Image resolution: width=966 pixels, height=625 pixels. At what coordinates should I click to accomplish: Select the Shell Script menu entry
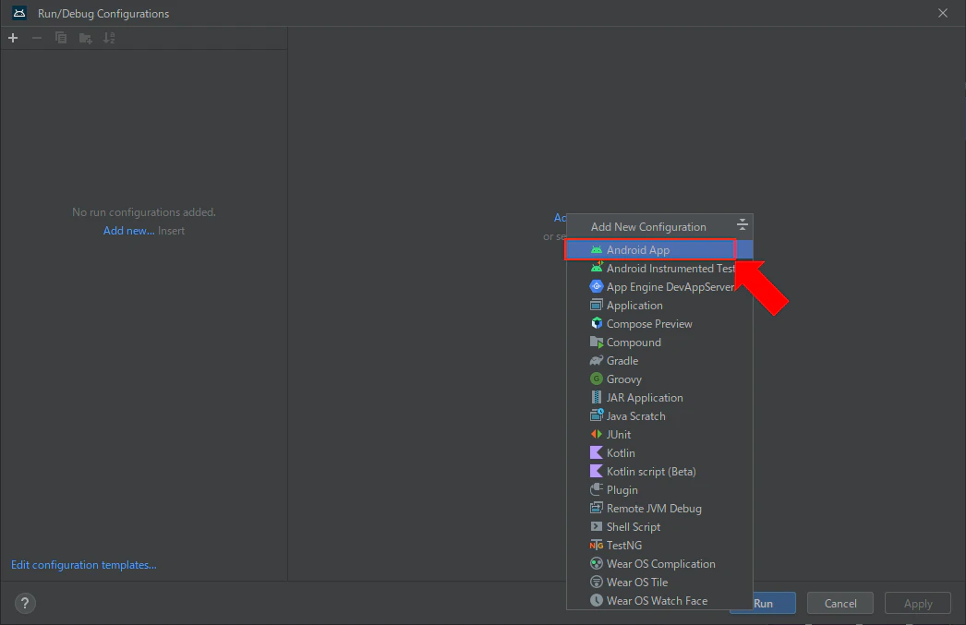[x=659, y=527]
